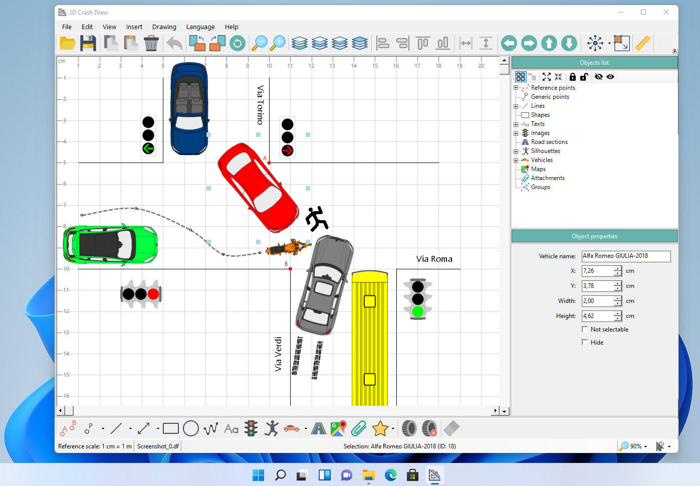Select the road section tool
This screenshot has width=700, height=486.
click(318, 428)
